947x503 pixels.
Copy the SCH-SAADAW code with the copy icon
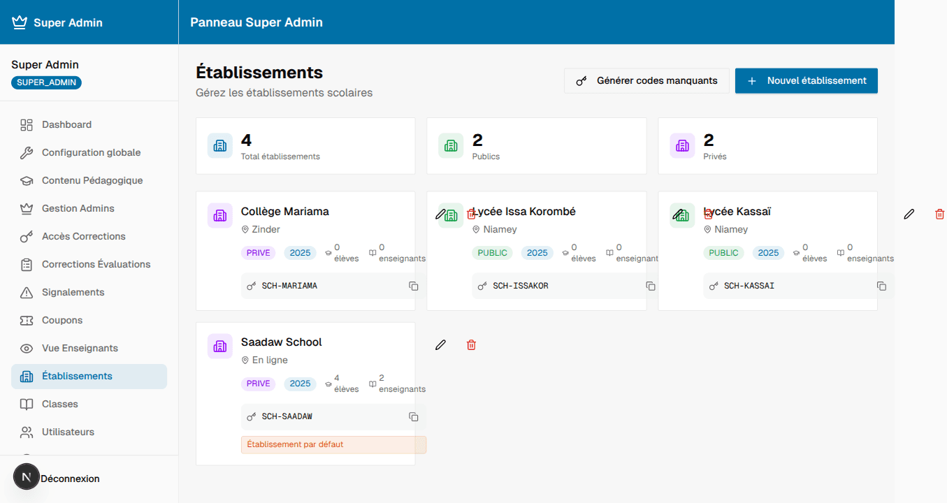413,417
